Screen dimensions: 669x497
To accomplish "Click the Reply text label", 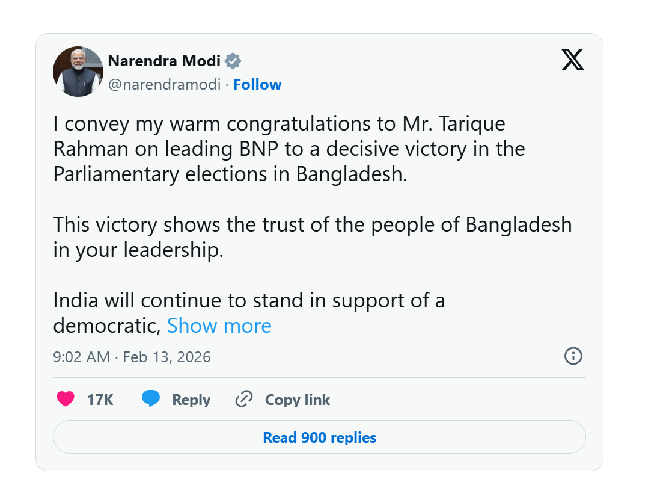I will click(191, 400).
